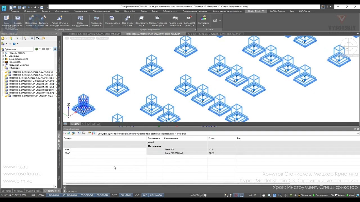
Task: Open the Редактирован... bottom panel tab
Action: [x=34, y=191]
